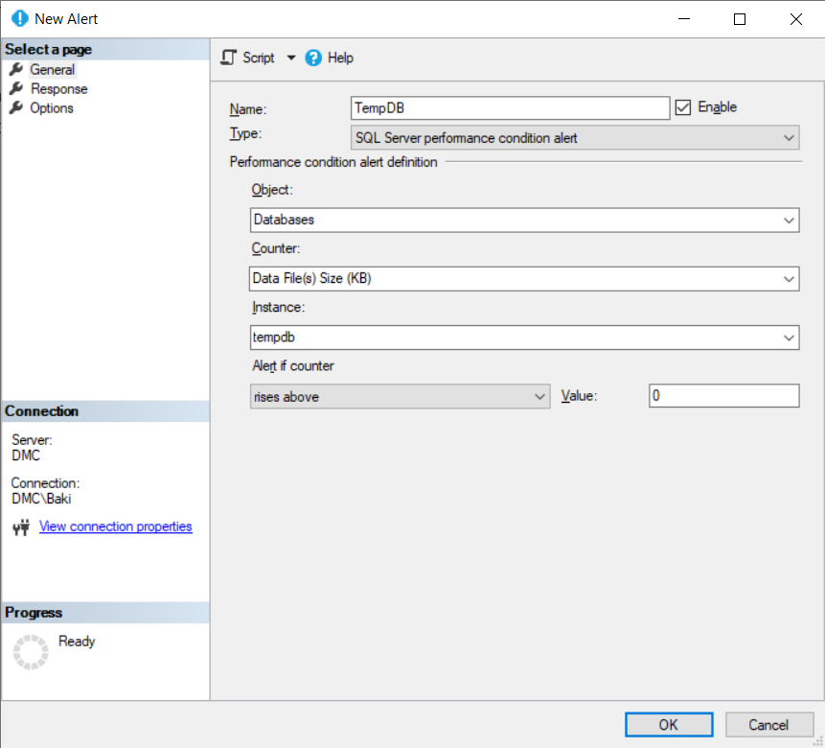Click the Help question mark icon
825x748 pixels.
(x=313, y=58)
